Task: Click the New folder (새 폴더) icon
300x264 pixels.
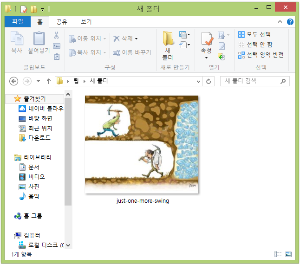Action: click(168, 39)
